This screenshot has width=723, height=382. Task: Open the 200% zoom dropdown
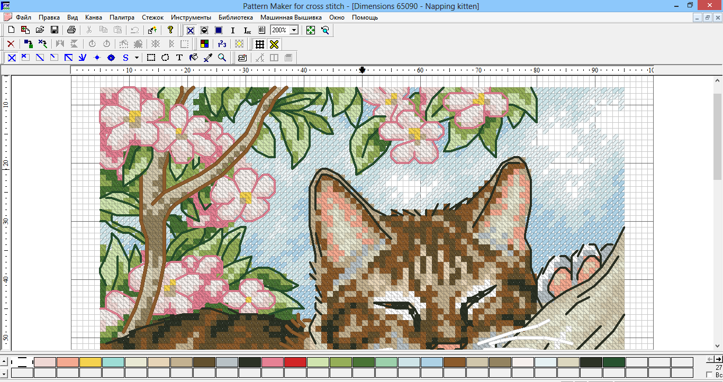pyautogui.click(x=294, y=30)
